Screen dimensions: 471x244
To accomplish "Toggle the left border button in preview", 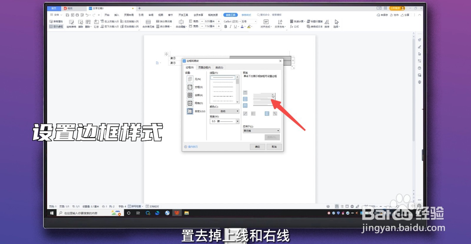I will click(253, 114).
